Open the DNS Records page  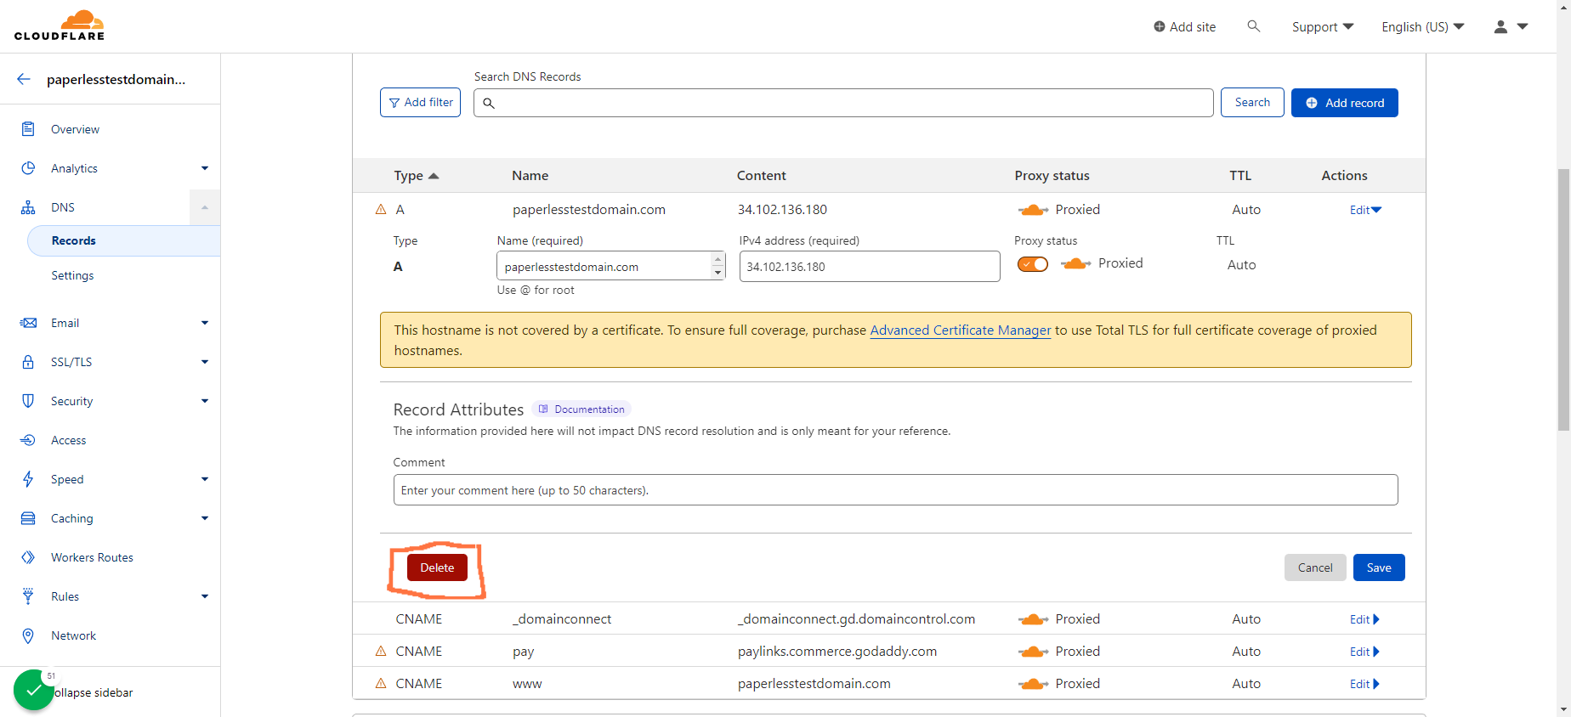[124, 240]
